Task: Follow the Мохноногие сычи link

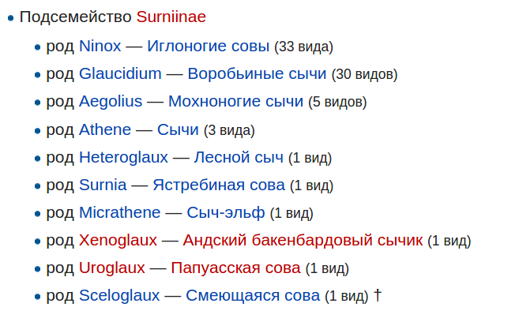Action: tap(235, 101)
